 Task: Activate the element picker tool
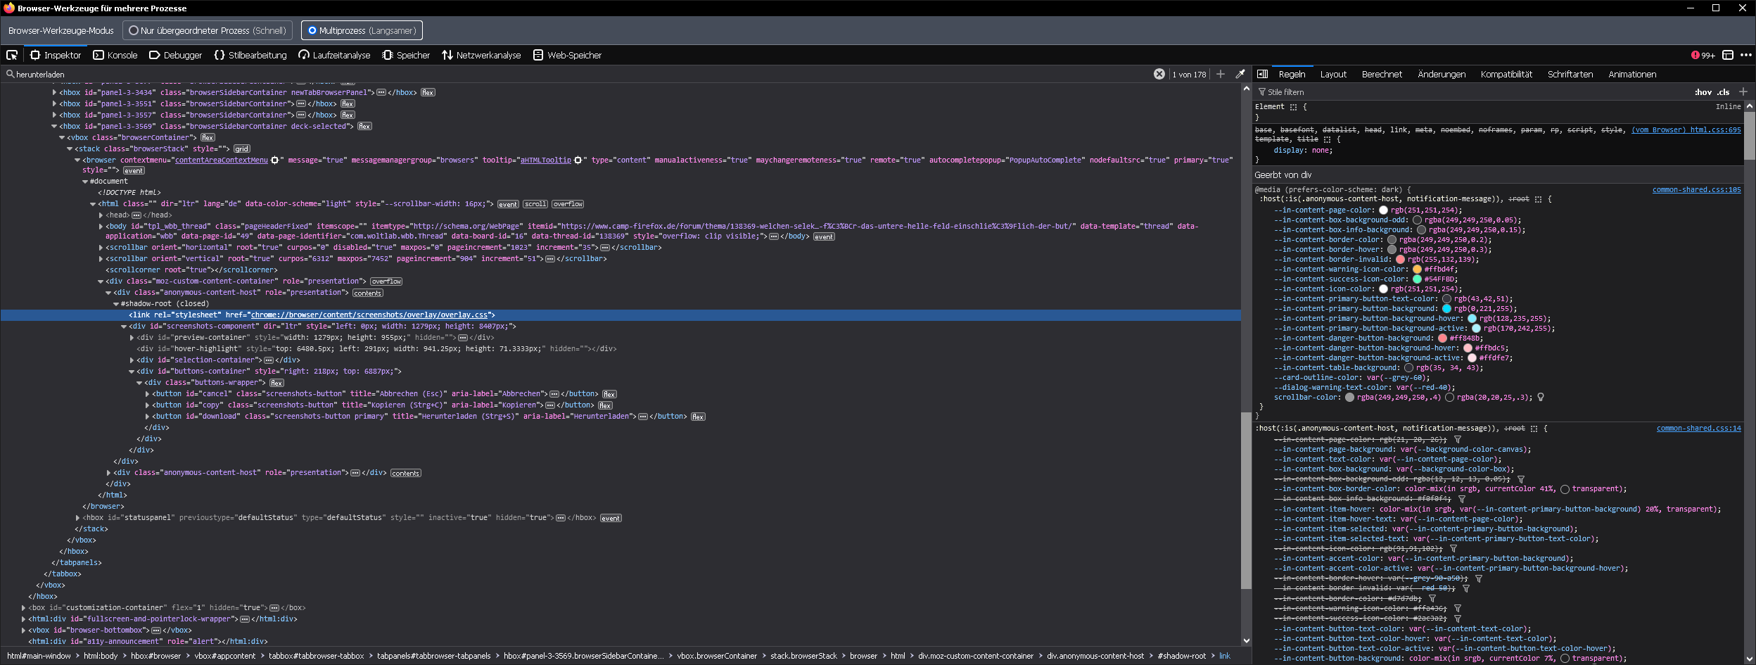tap(12, 55)
